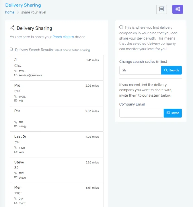This screenshot has height=207, width=193.
Task: Open the level sliders icon button
Action: 161,9
